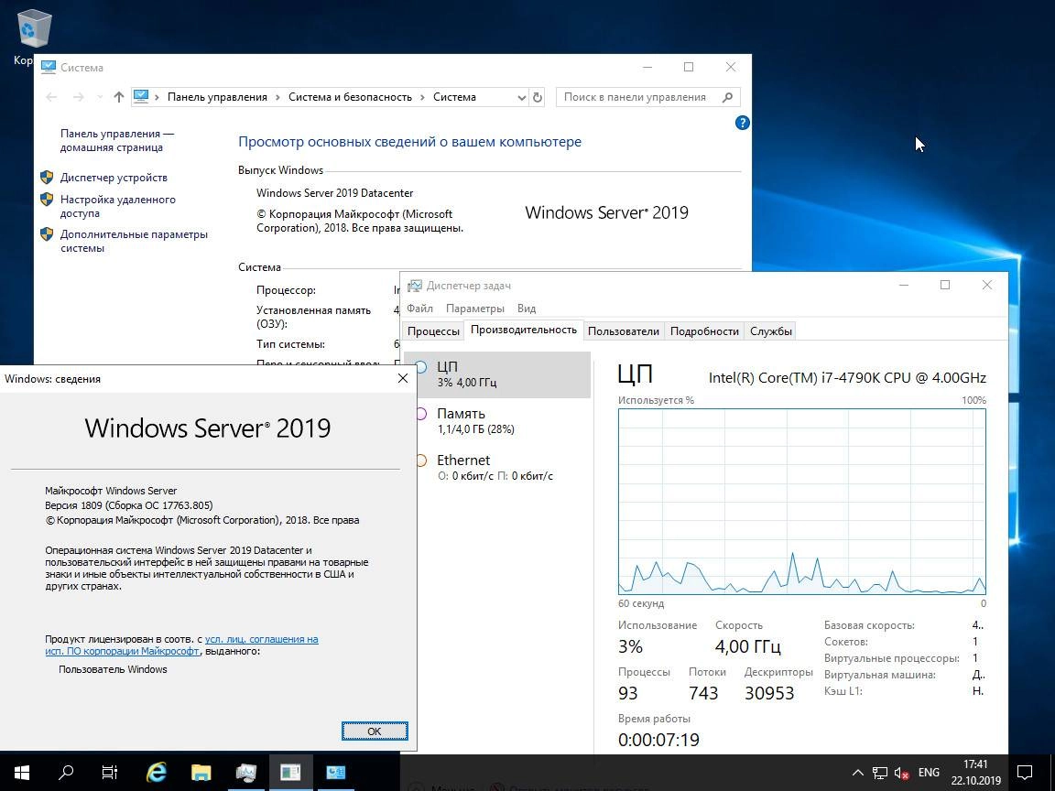
Task: Switch to the Службы tab
Action: (770, 330)
